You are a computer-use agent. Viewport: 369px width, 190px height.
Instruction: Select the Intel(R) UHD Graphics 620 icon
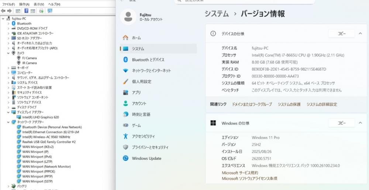[19, 117]
